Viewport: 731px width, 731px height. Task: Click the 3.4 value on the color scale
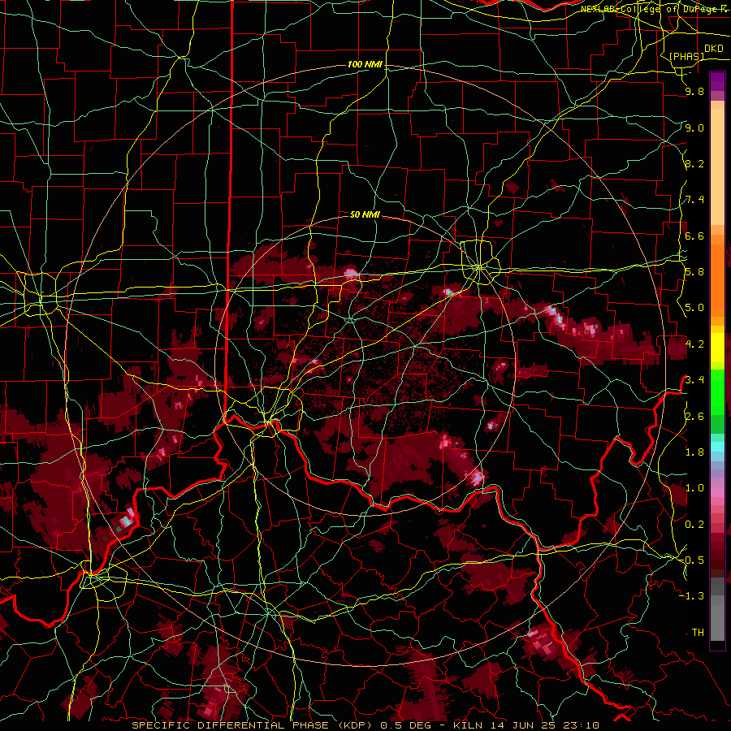click(694, 380)
